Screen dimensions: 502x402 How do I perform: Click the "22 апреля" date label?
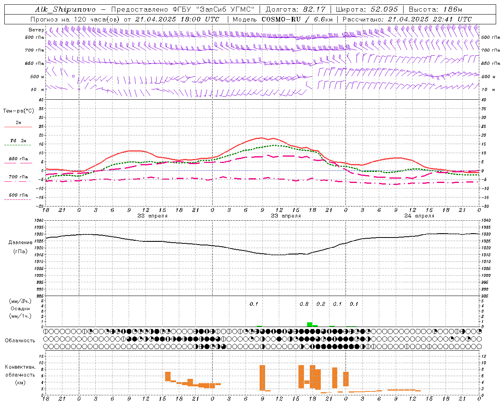(152, 216)
